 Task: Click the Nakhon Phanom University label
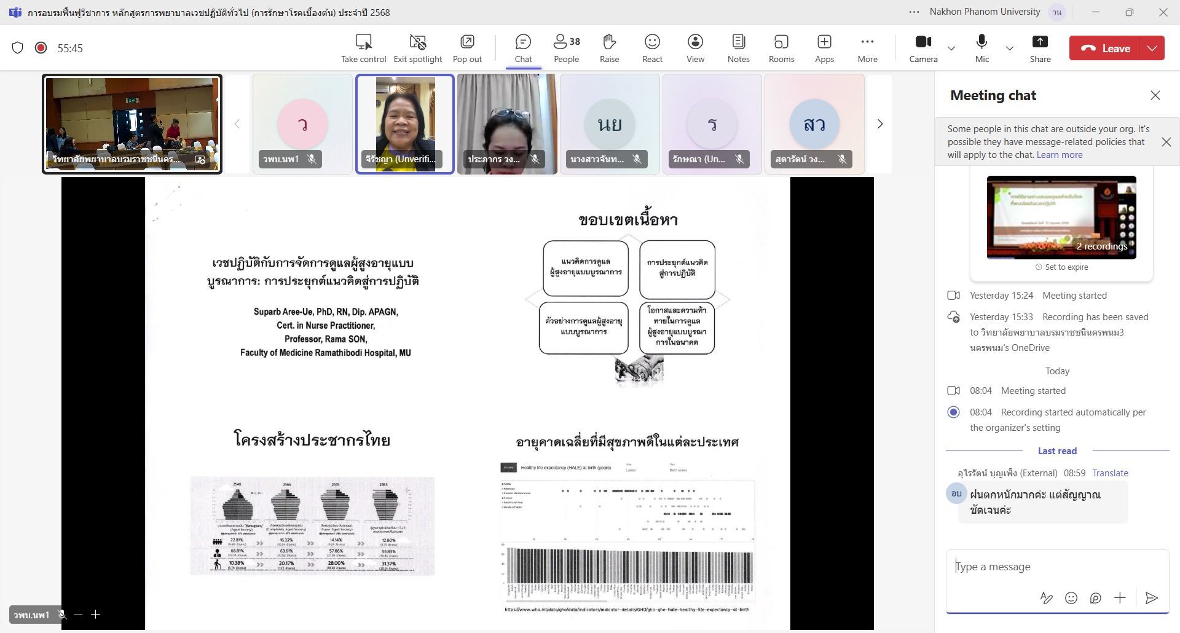click(985, 12)
